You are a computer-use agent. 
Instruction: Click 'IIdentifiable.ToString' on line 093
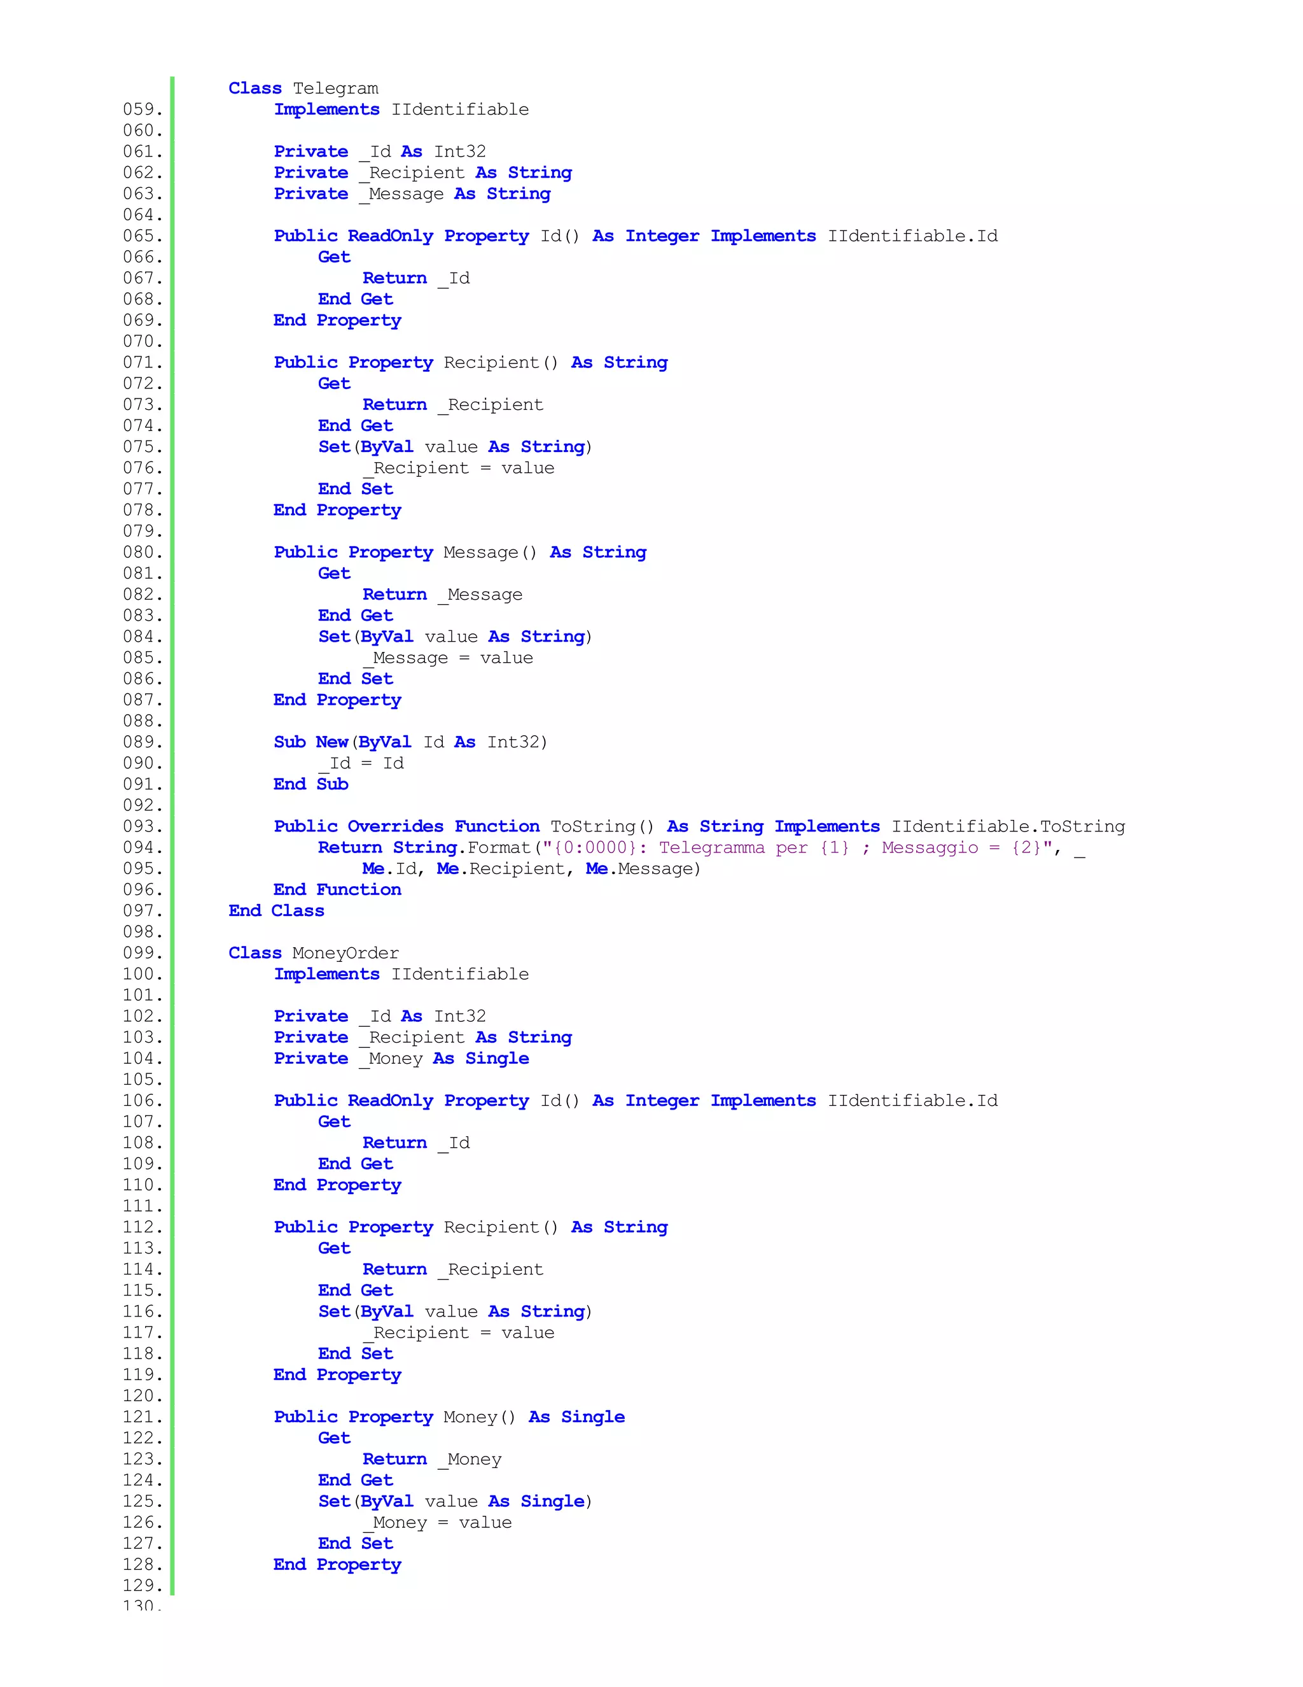pyautogui.click(x=1008, y=826)
